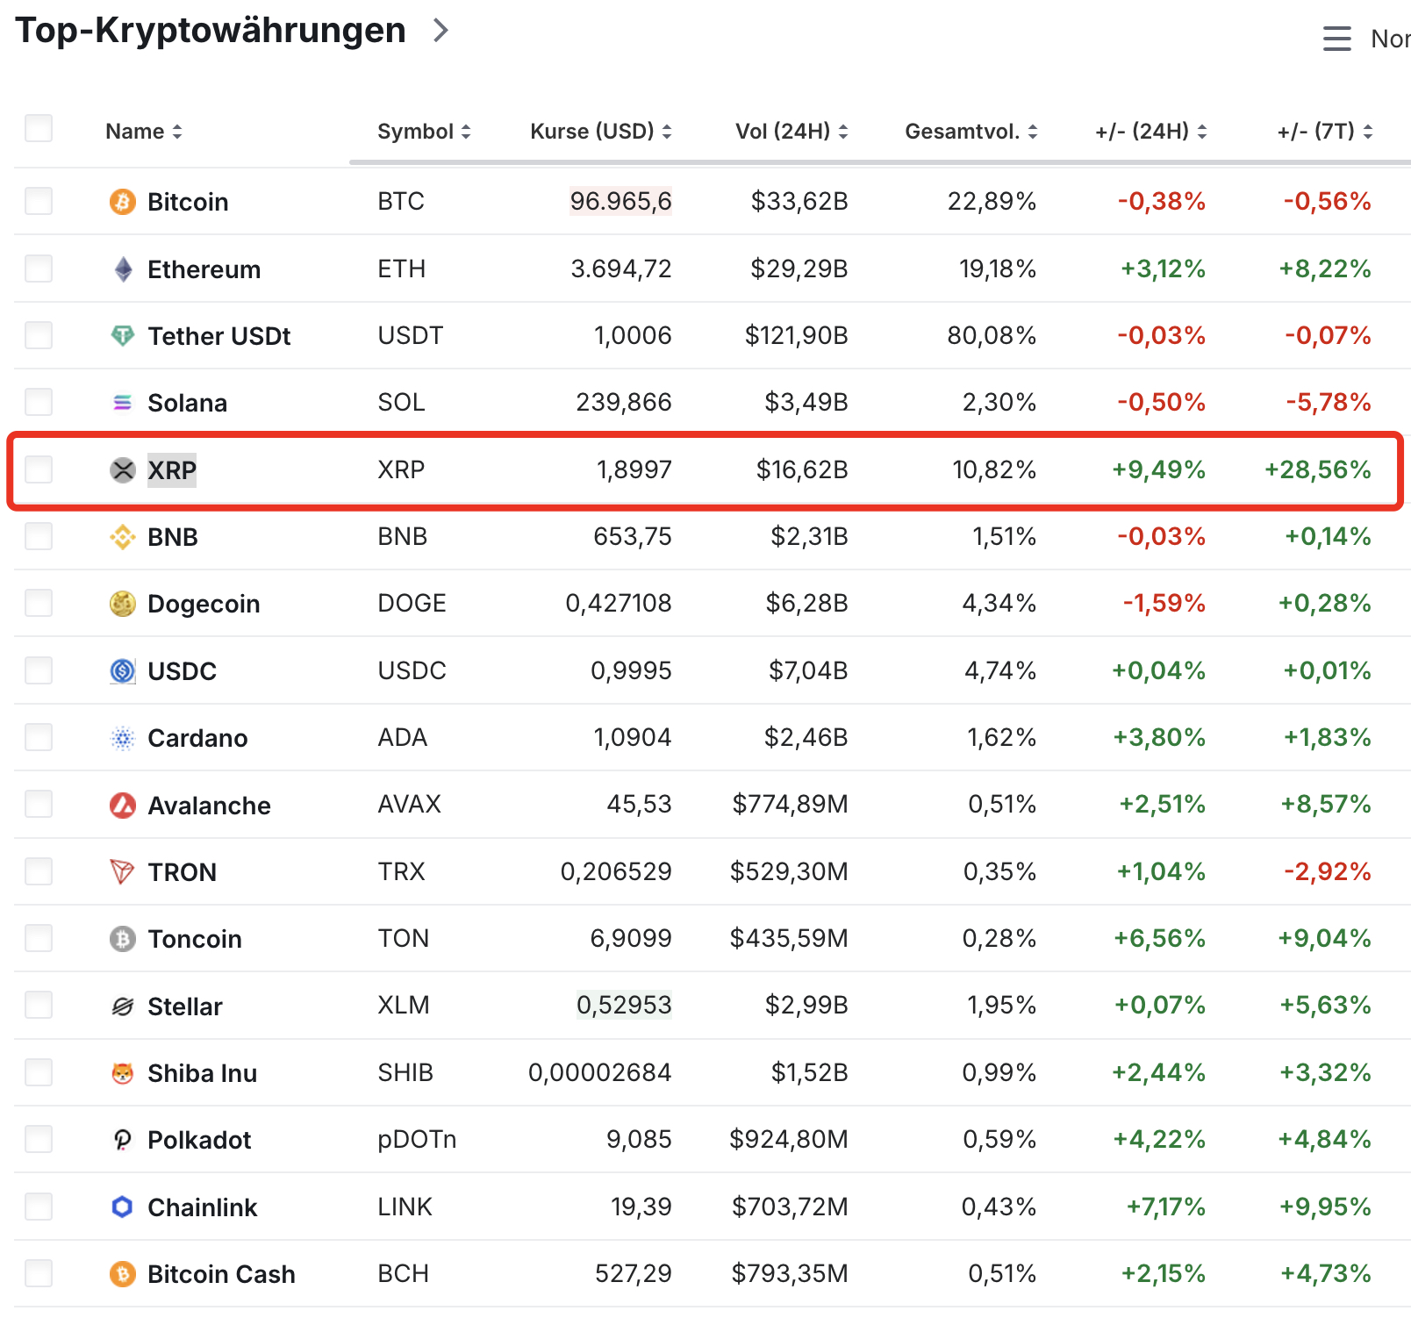
Task: Click TRON 7-day change -2,92%
Action: (x=1328, y=871)
